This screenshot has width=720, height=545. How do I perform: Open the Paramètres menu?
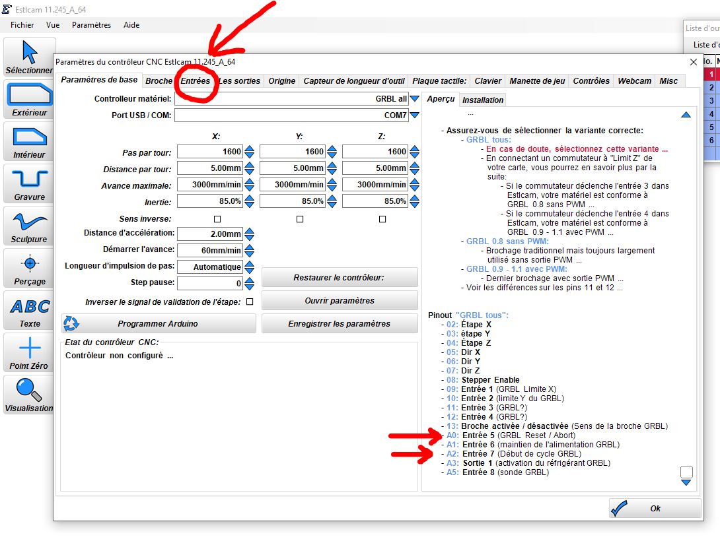[91, 25]
